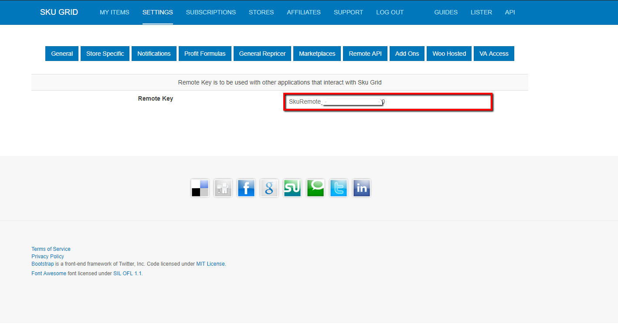Open MY ITEMS in the navigation bar

coord(115,12)
